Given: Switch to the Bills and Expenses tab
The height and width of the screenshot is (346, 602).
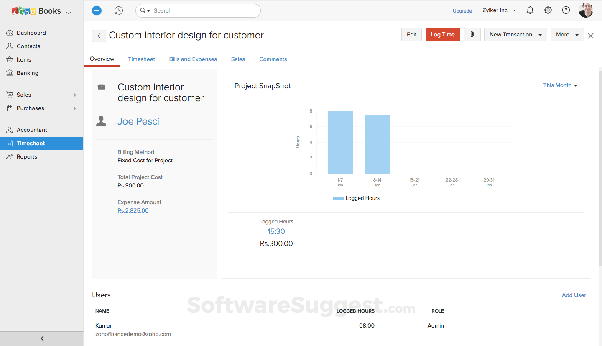Looking at the screenshot, I should tap(193, 59).
